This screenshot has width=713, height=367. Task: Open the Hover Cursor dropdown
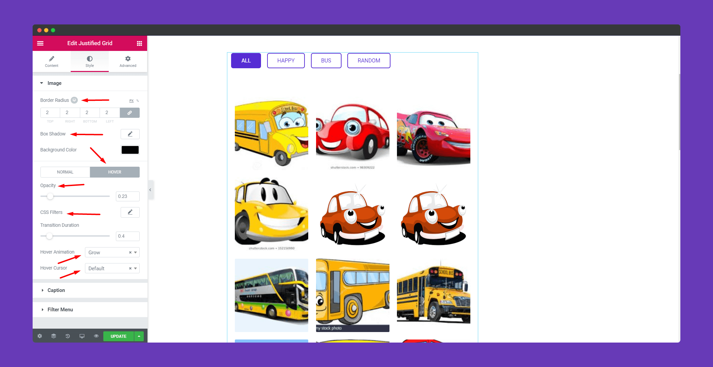(x=112, y=268)
